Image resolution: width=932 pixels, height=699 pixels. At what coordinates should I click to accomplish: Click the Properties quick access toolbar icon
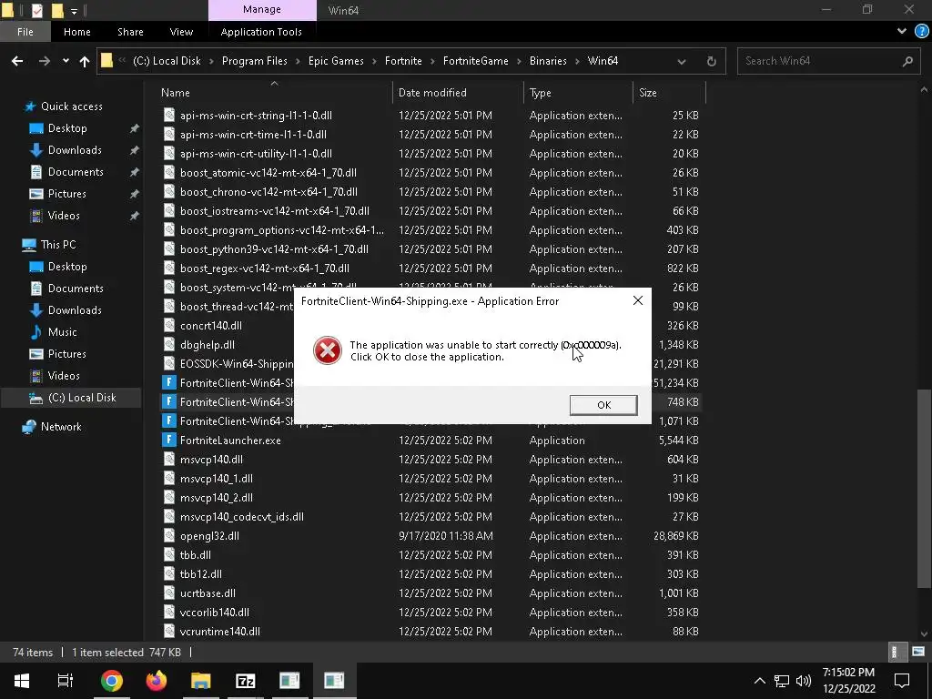[x=36, y=11]
